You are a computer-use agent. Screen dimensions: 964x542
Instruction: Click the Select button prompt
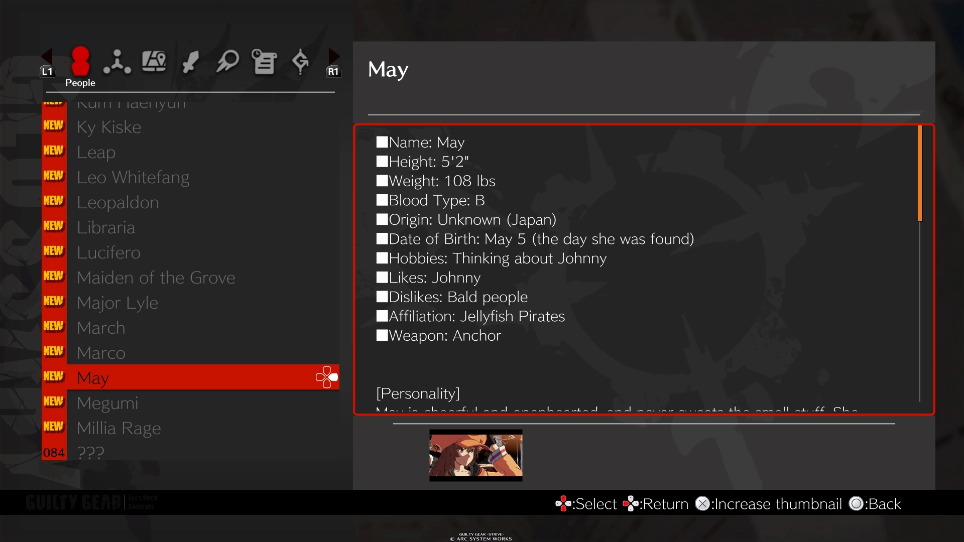(586, 504)
